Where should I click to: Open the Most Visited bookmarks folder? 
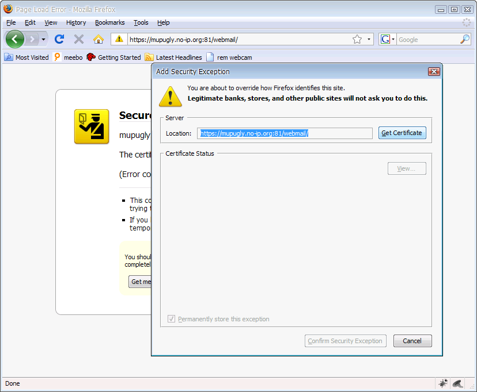[26, 57]
